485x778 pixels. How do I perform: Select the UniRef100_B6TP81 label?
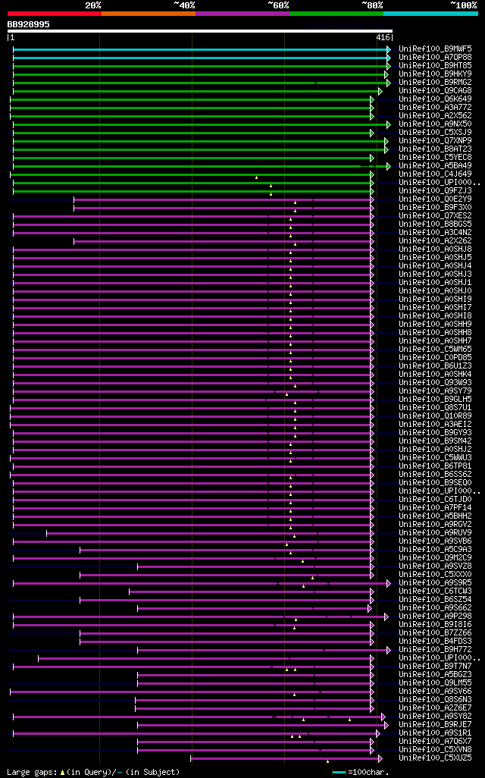(x=436, y=466)
